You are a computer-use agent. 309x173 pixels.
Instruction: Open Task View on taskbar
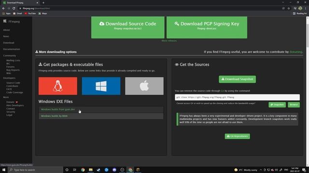(x=75, y=170)
